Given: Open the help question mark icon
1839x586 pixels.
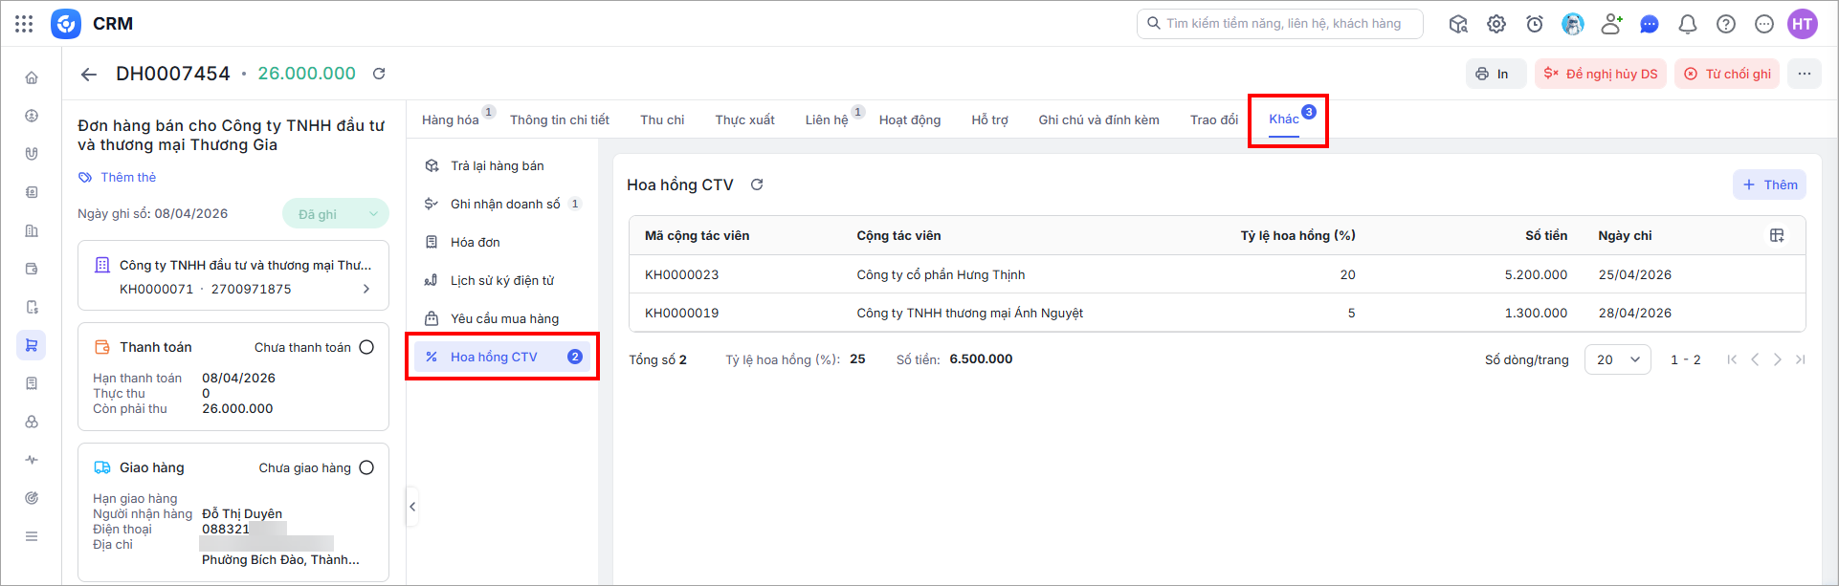Looking at the screenshot, I should click(x=1726, y=24).
